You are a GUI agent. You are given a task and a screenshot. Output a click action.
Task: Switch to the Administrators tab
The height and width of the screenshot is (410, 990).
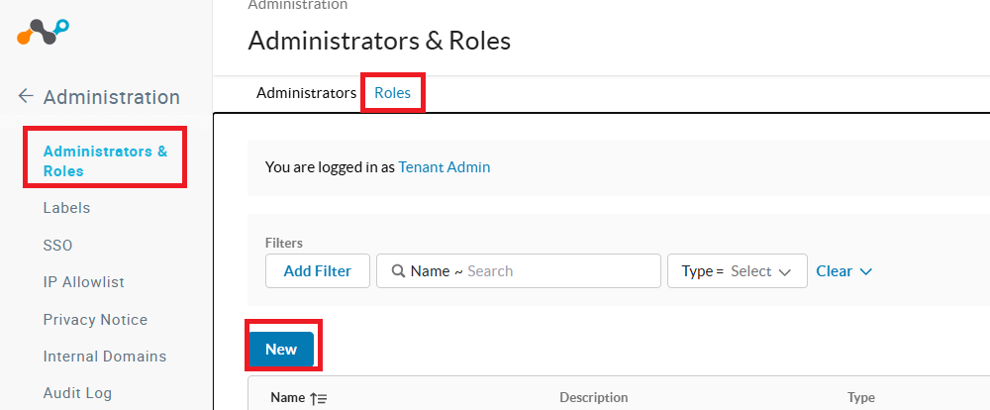point(306,93)
